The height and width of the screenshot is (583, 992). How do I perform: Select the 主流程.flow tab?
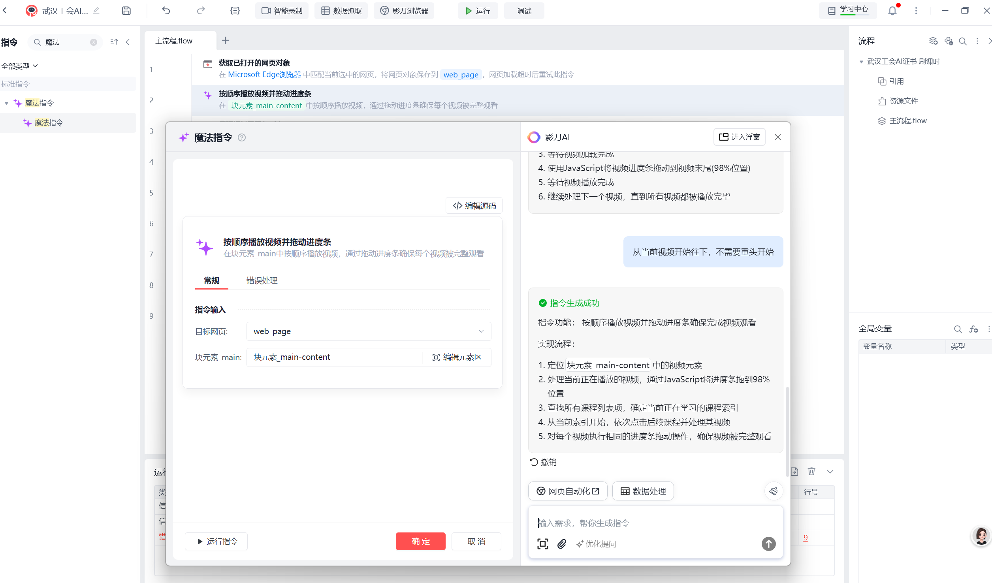[174, 41]
